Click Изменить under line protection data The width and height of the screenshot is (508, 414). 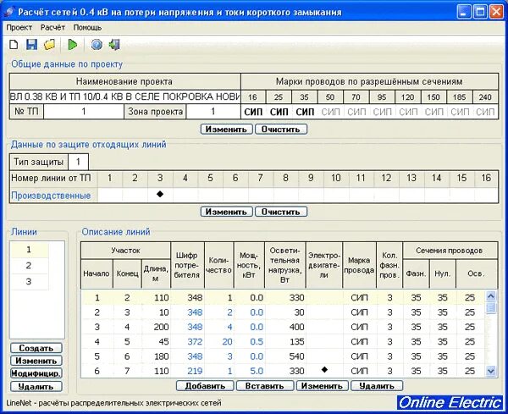coord(226,212)
